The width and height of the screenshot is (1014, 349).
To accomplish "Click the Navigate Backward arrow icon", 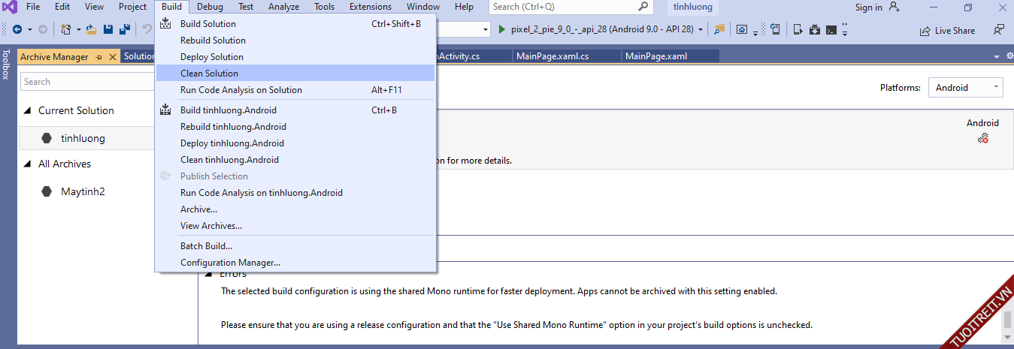I will tap(17, 30).
